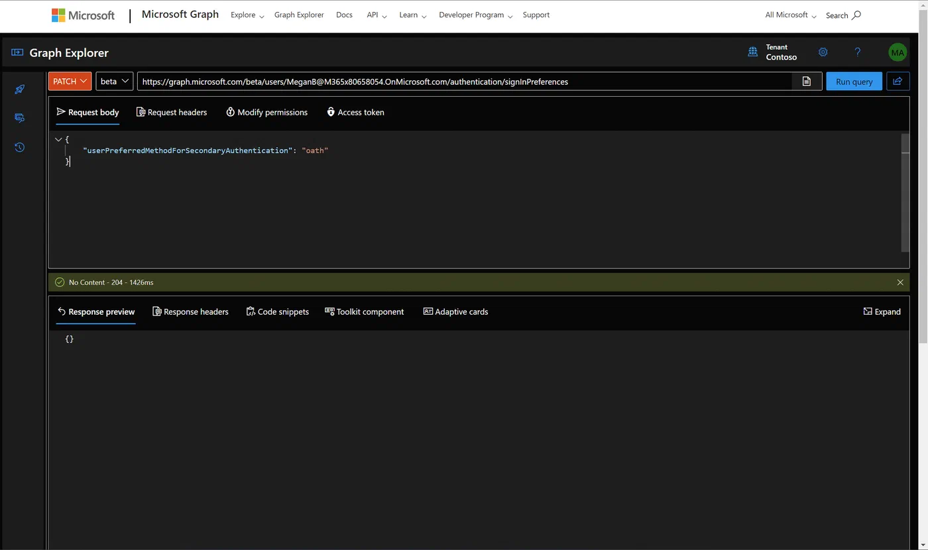Open the beta version dropdown
This screenshot has height=550, width=928.
point(115,81)
